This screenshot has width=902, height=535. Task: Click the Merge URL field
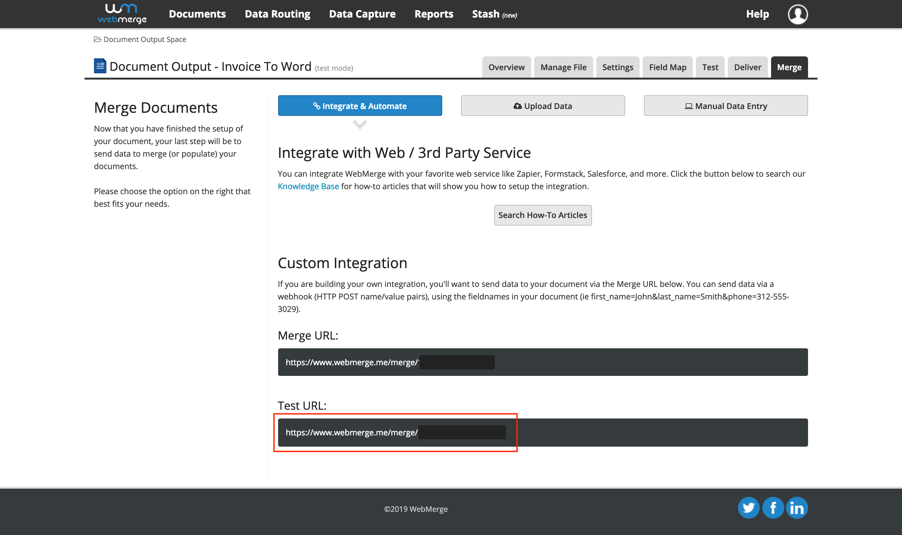[543, 362]
